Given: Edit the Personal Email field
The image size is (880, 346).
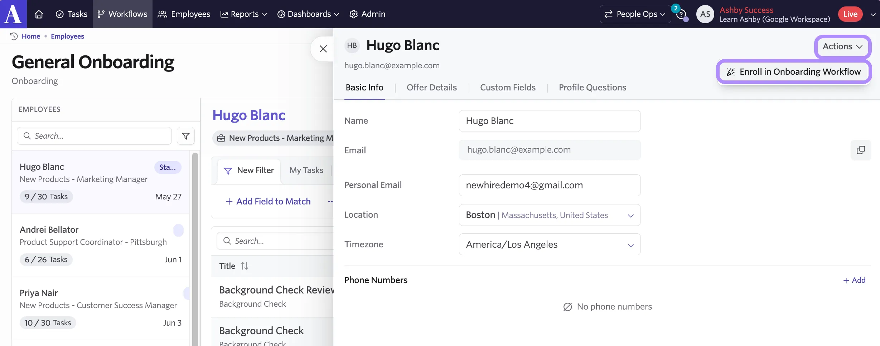Looking at the screenshot, I should point(550,185).
